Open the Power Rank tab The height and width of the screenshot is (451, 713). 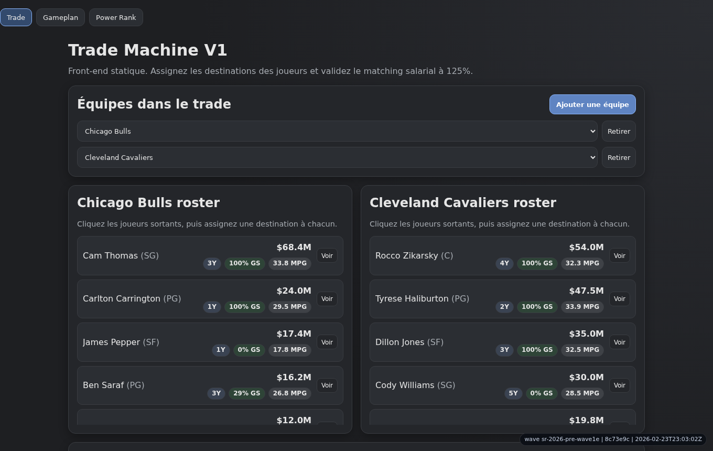pyautogui.click(x=116, y=17)
